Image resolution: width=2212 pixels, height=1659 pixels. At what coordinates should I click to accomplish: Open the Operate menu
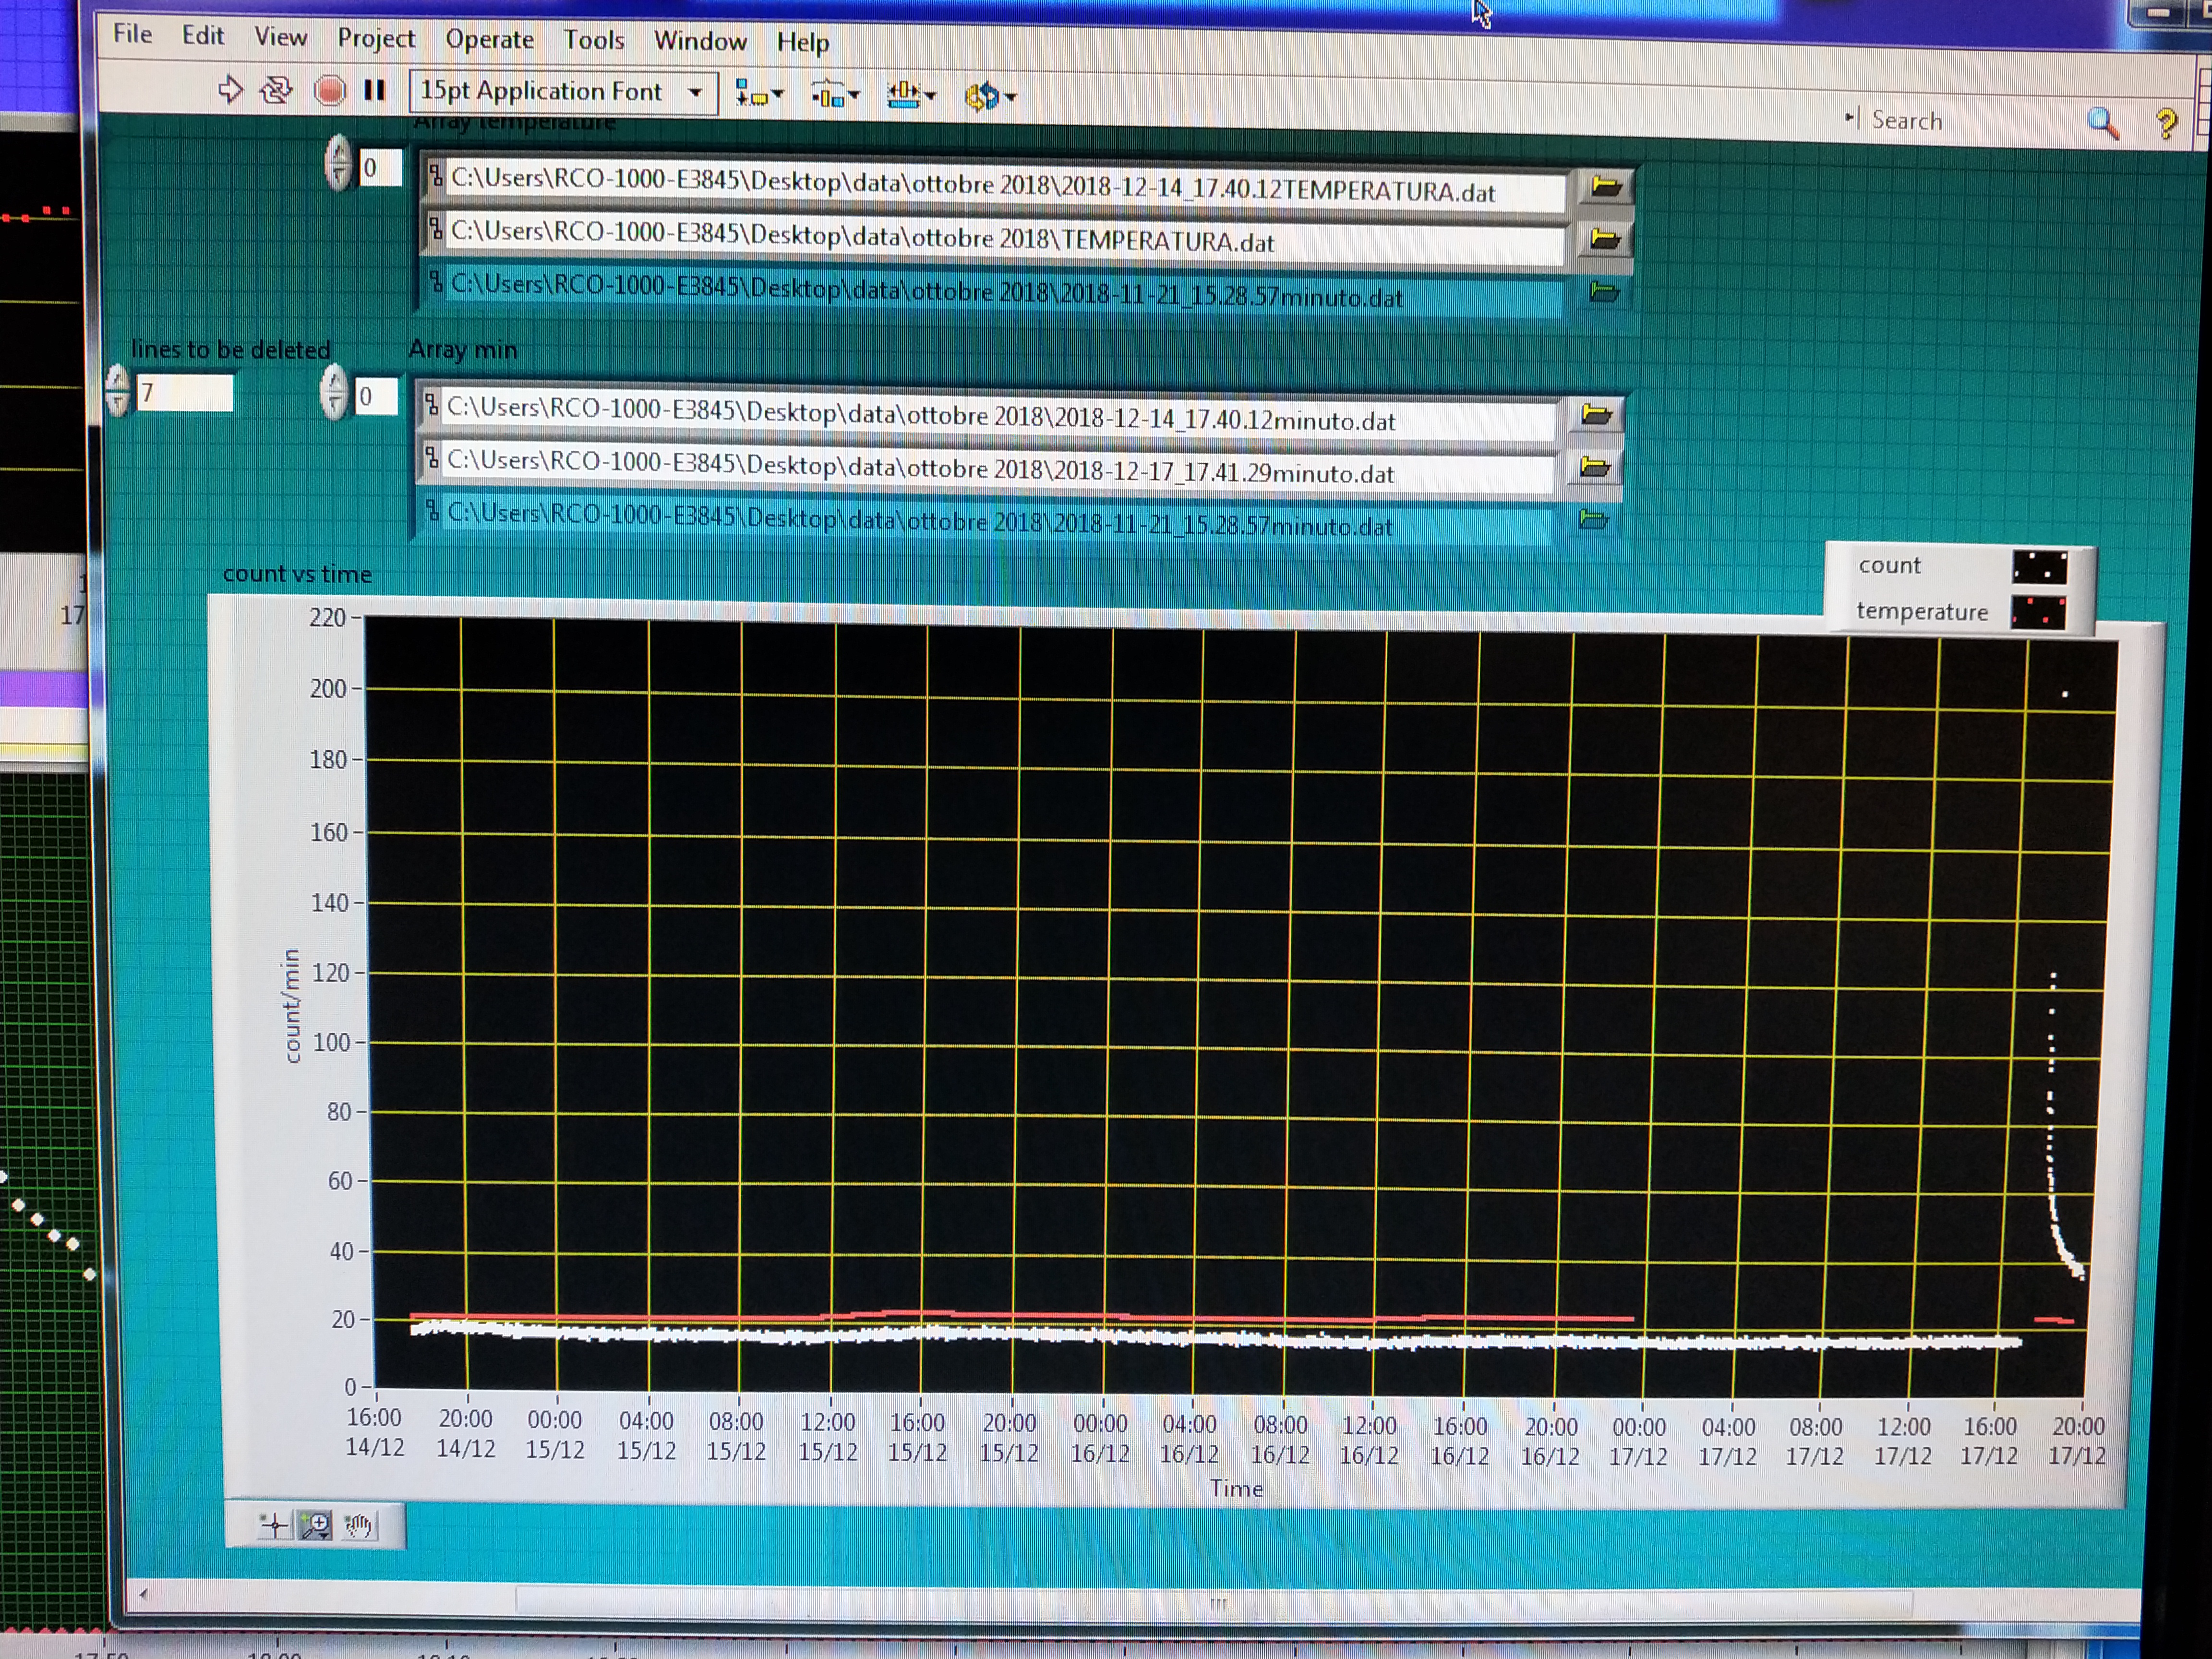(489, 39)
